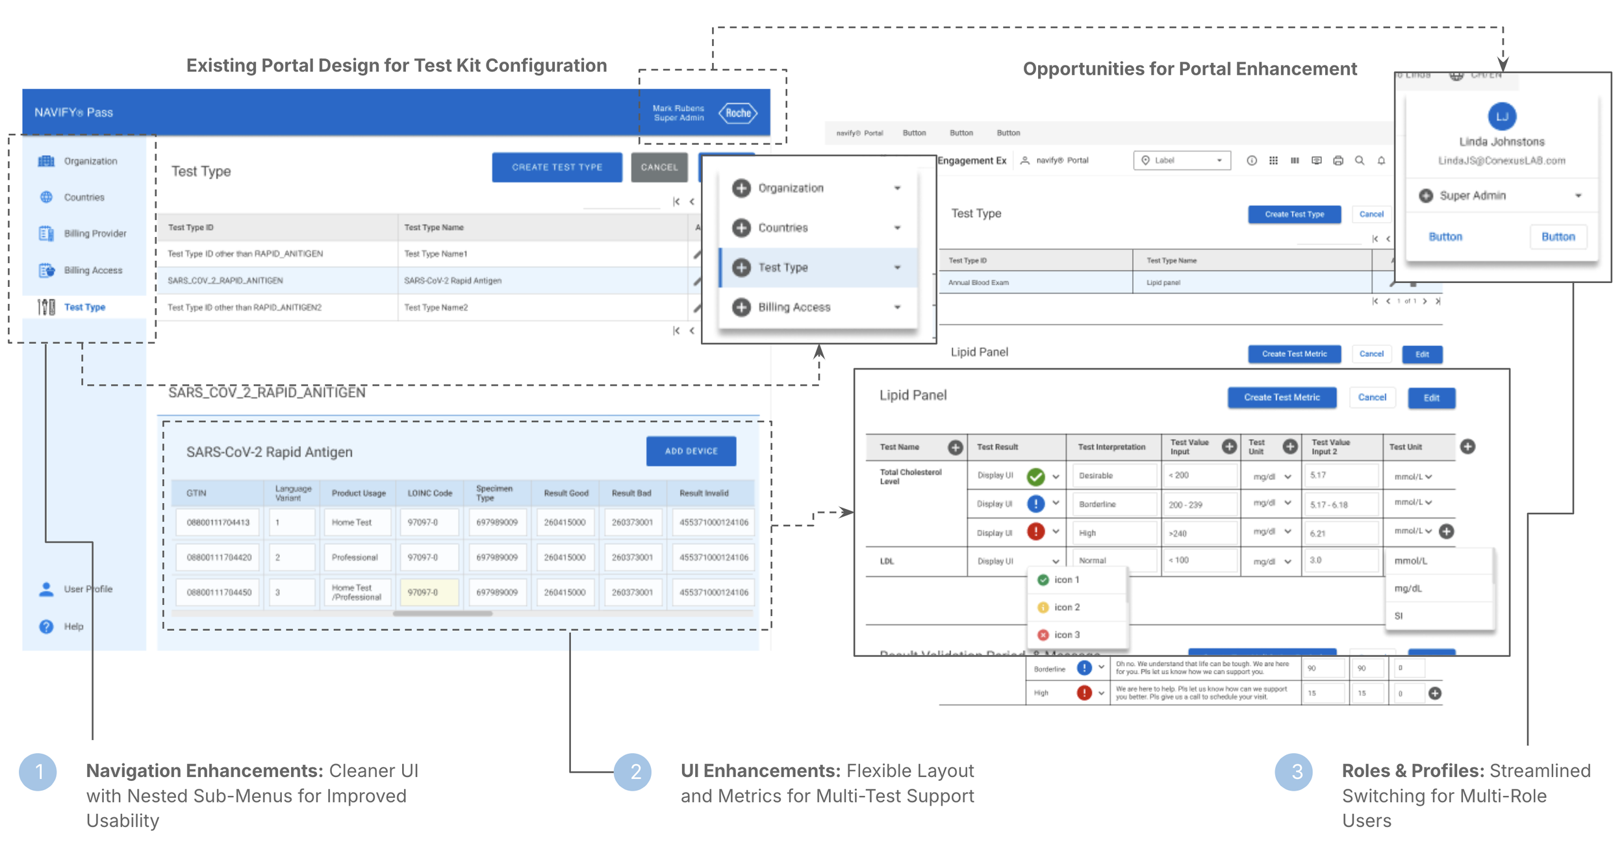Select the icon 3 red option

1065,635
